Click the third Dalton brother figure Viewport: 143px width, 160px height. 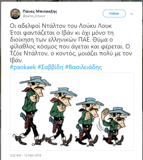coord(89,121)
